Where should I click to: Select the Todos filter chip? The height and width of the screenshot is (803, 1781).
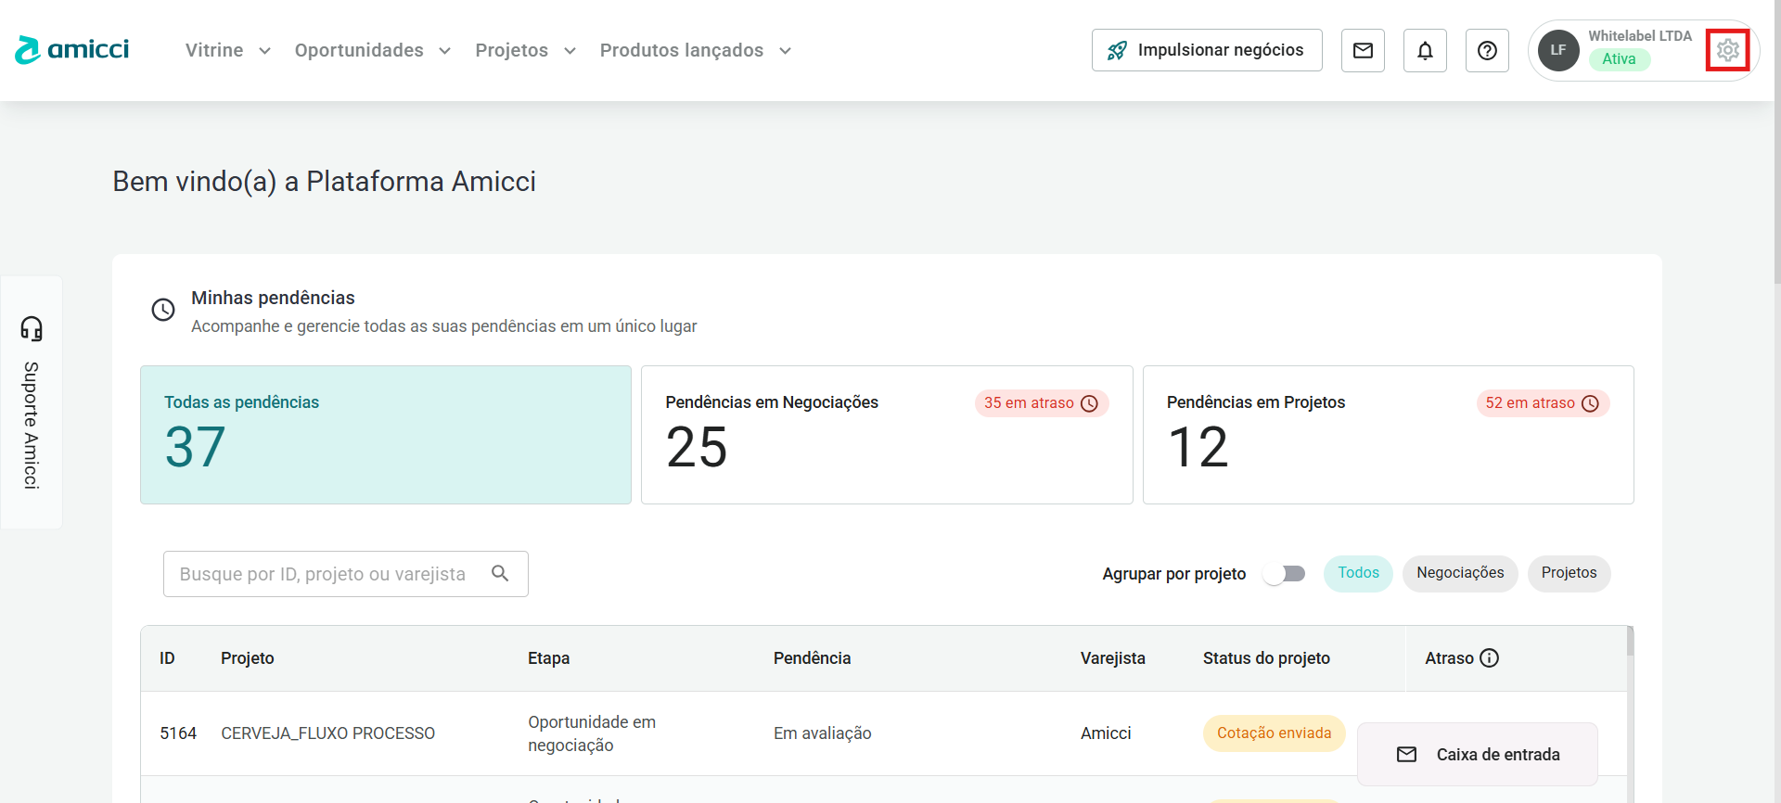1358,573
